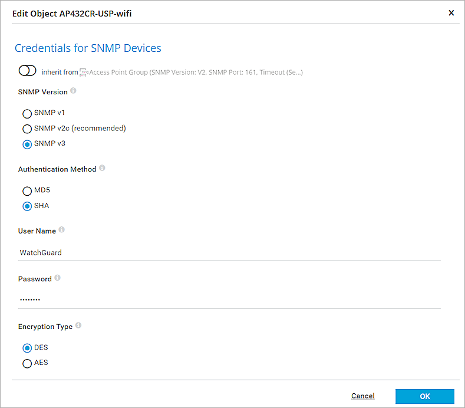Image resolution: width=465 pixels, height=408 pixels.
Task: Close the Edit Object dialog with X
Action: 451,12
